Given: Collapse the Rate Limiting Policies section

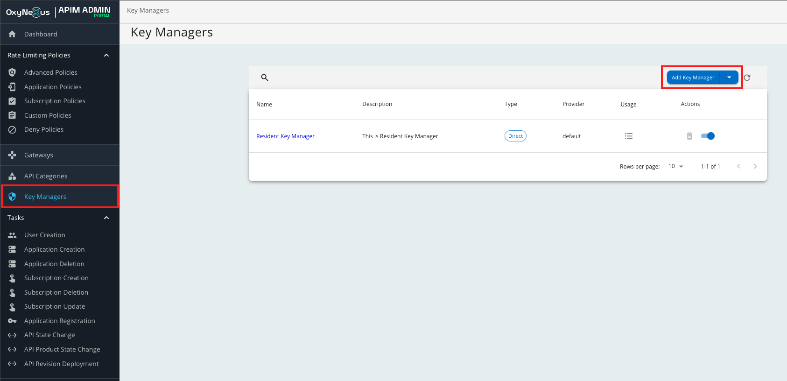Looking at the screenshot, I should 106,55.
